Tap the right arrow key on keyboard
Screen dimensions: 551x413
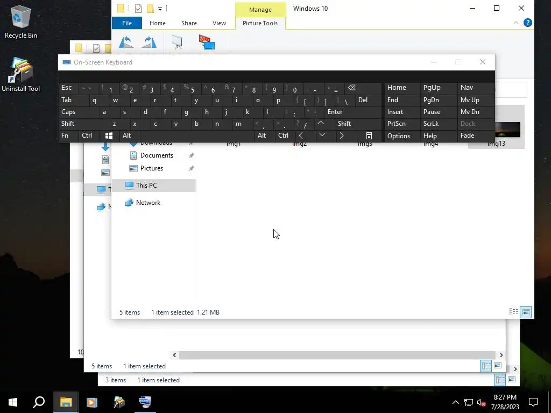click(342, 136)
